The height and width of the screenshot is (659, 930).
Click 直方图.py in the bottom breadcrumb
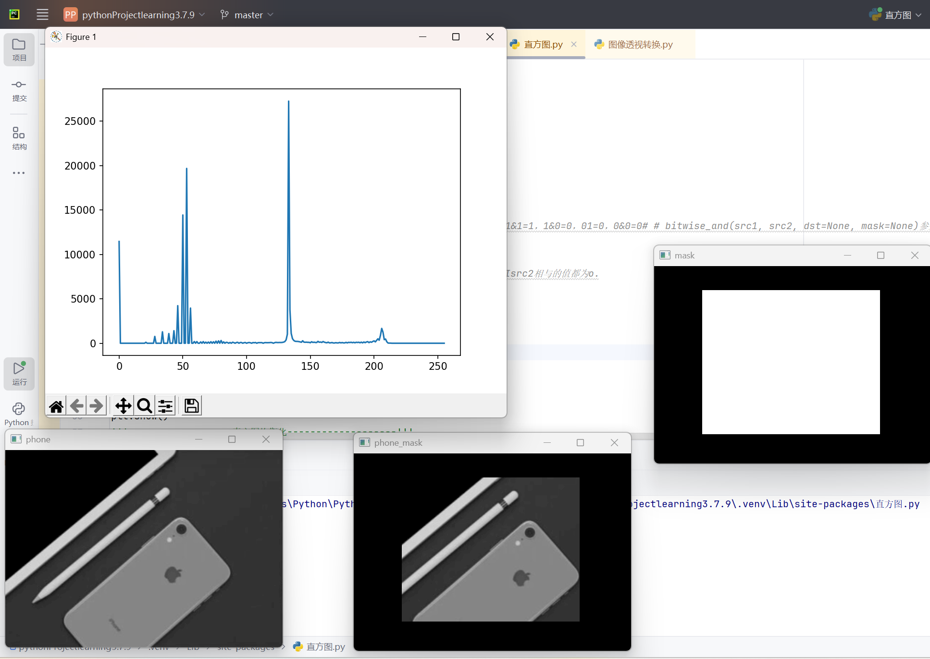pos(325,647)
